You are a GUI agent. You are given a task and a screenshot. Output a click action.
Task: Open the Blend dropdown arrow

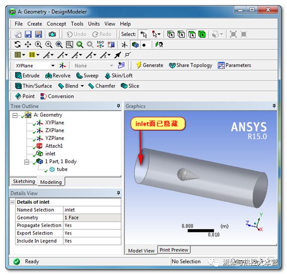pyautogui.click(x=82, y=86)
